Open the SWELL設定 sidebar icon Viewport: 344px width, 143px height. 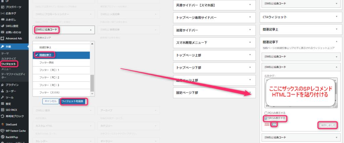click(x=3, y=26)
